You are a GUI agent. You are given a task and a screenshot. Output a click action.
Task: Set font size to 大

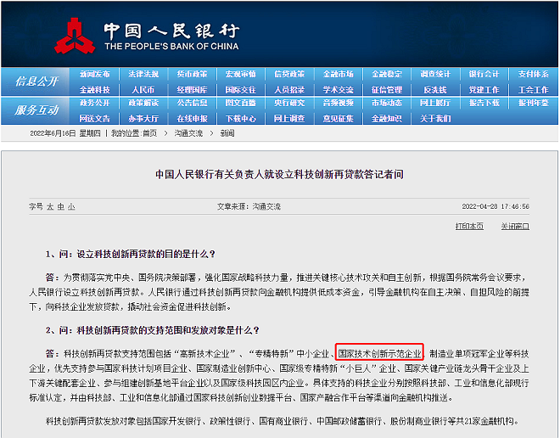pos(50,206)
